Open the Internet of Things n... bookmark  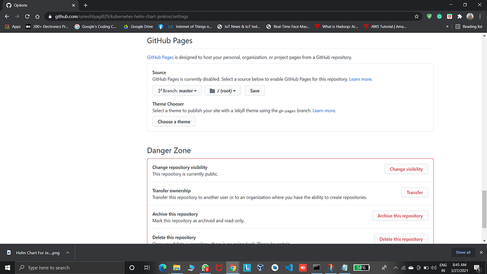(190, 27)
